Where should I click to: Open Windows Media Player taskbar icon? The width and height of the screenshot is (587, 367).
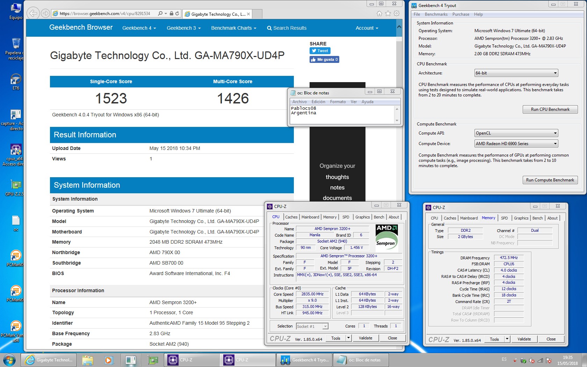tap(108, 360)
